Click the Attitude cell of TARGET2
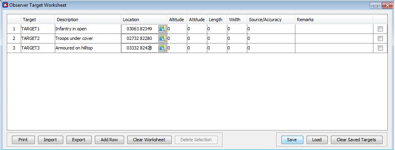 197,38
